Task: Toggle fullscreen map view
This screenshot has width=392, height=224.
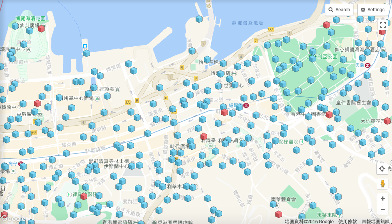Action: coord(382,26)
